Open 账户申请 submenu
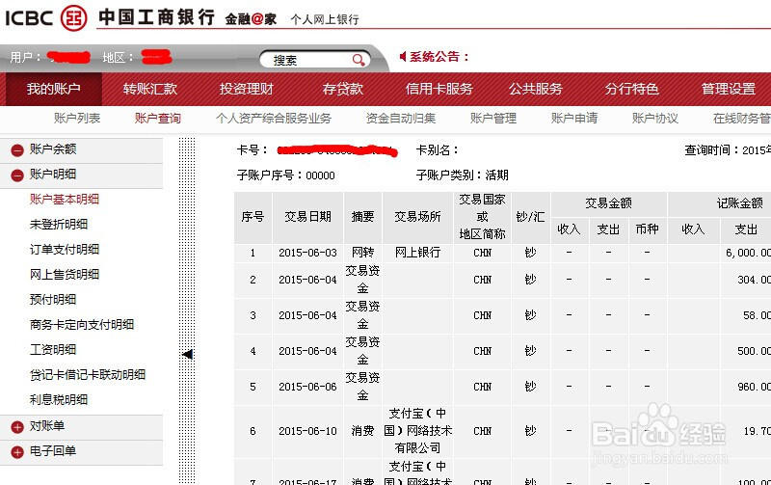771x485 pixels. (574, 118)
